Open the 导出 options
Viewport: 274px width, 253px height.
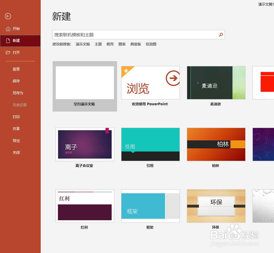point(16,140)
